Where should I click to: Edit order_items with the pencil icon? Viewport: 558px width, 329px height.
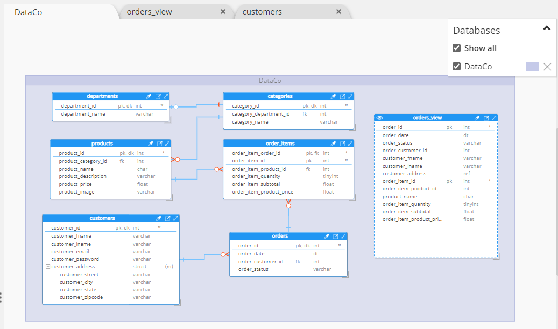click(343, 143)
